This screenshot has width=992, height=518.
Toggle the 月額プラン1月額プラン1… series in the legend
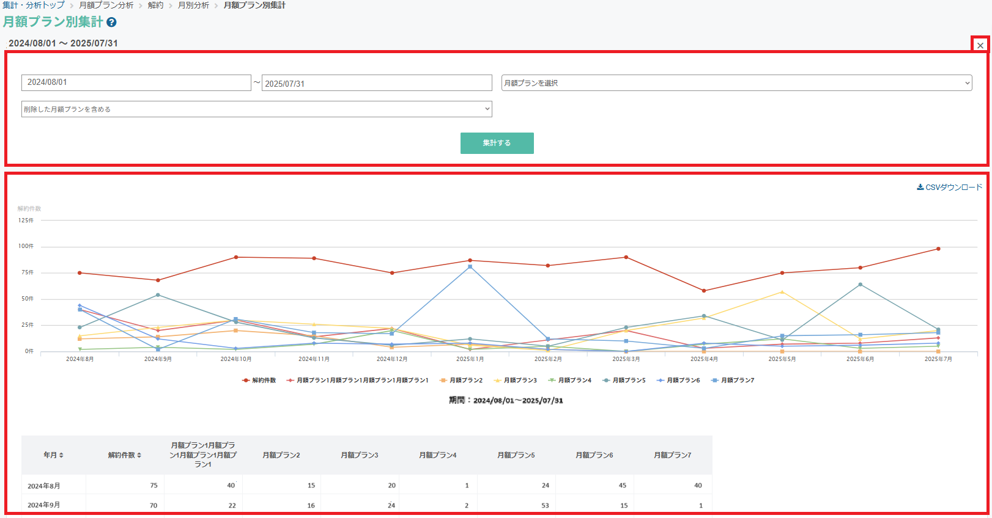[358, 381]
